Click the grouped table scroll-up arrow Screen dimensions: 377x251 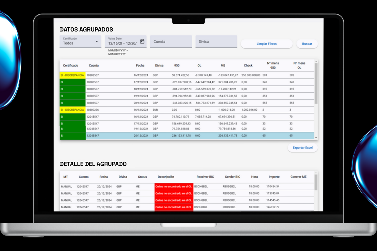point(316,62)
